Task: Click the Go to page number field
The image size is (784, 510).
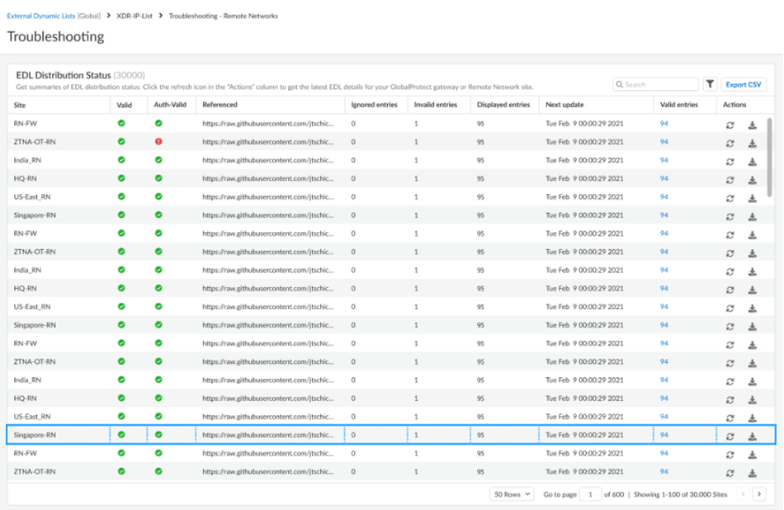Action: click(590, 493)
